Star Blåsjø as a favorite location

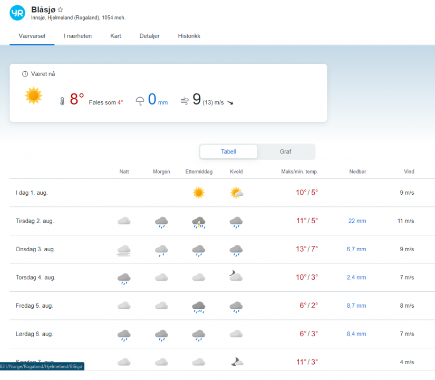61,9
